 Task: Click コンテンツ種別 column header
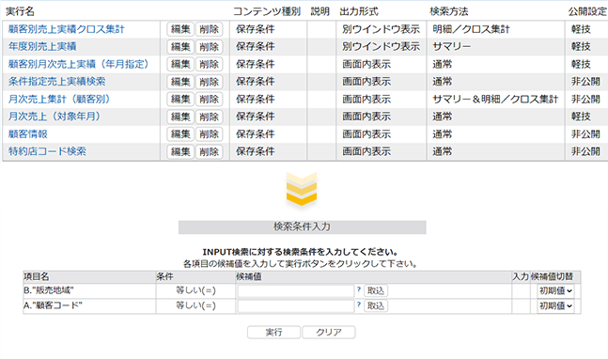click(267, 11)
